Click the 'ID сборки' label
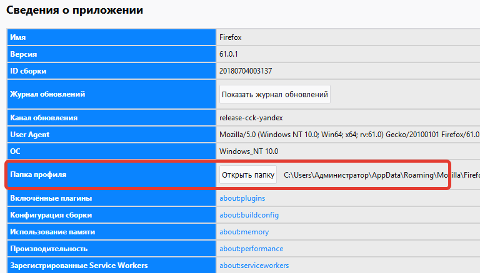 [28, 71]
